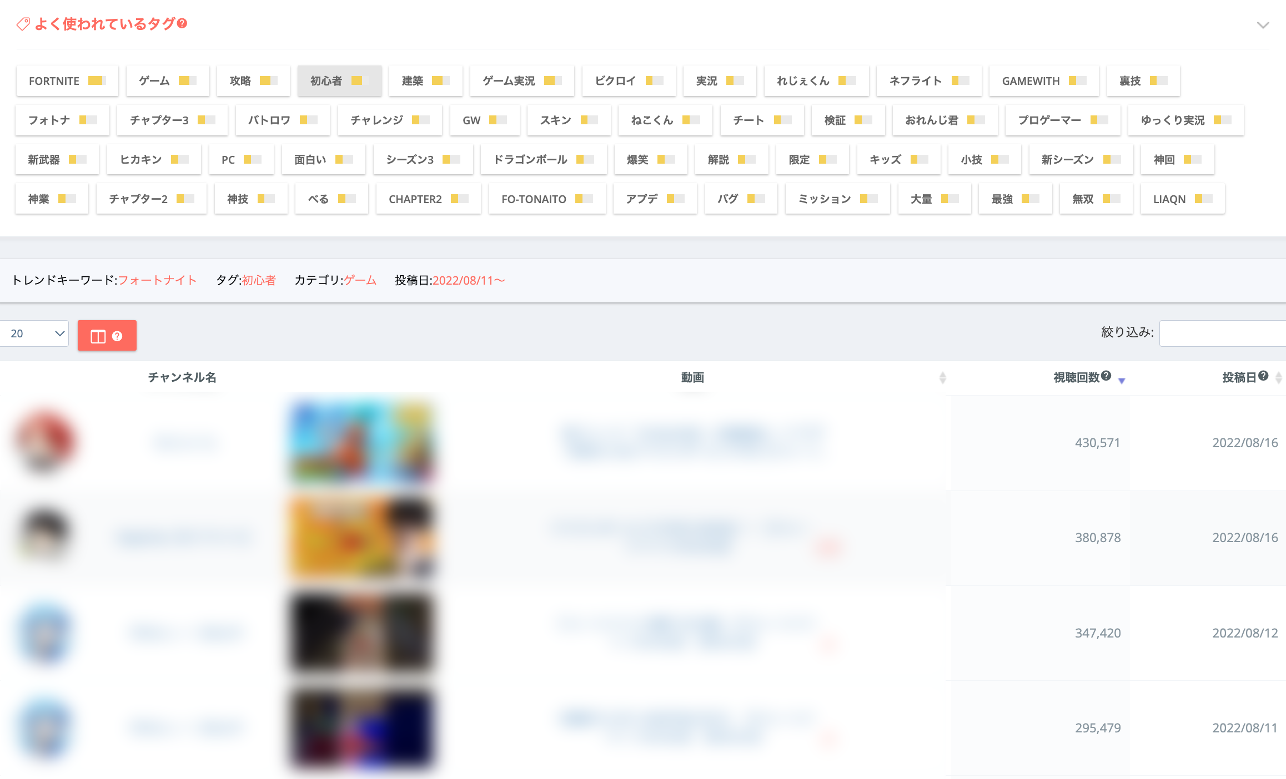Collapse the popular tags section chevron
The height and width of the screenshot is (779, 1286).
click(1263, 25)
